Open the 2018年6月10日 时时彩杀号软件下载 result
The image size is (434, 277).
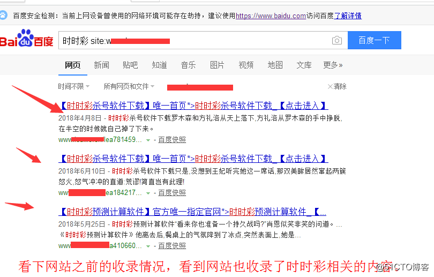pos(193,159)
